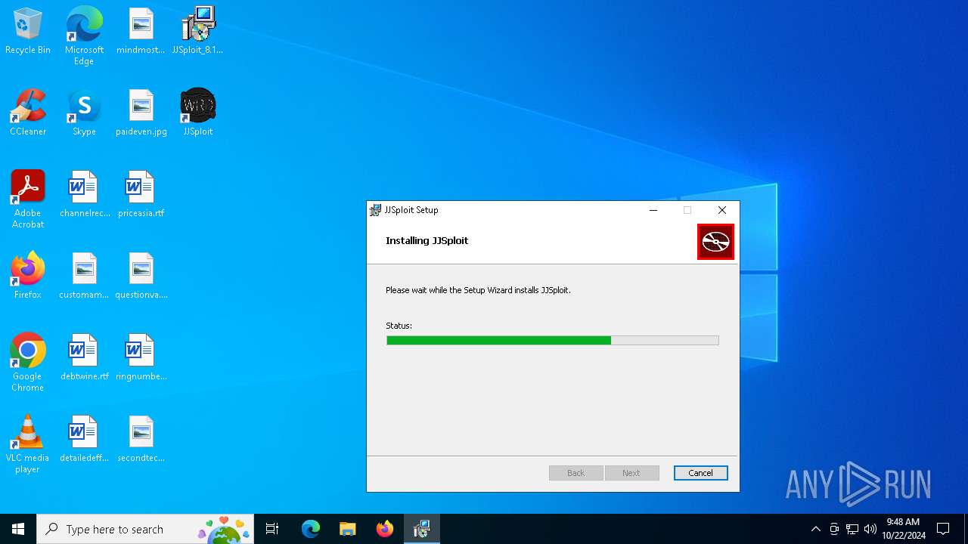
Task: Select the customam image file icon
Action: (84, 276)
